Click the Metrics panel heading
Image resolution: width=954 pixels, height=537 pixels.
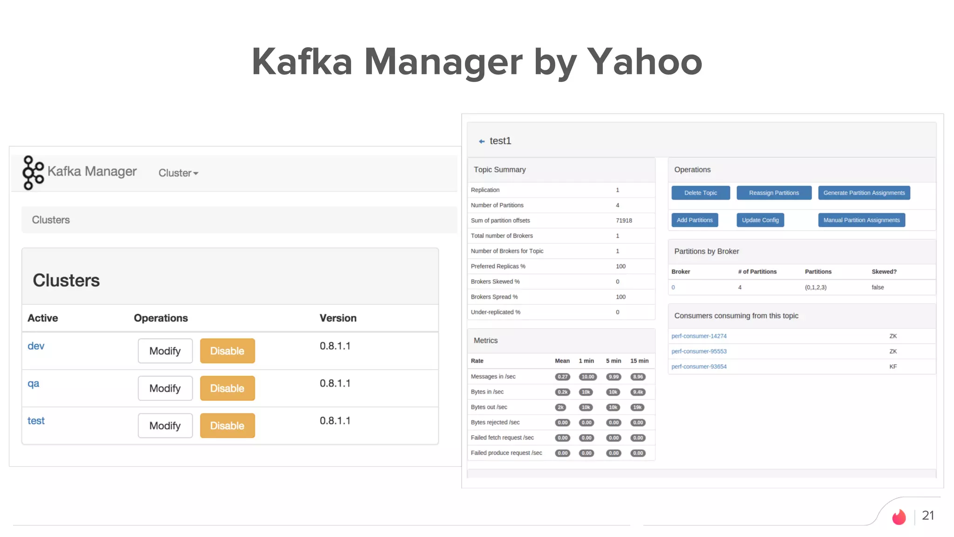[486, 341]
